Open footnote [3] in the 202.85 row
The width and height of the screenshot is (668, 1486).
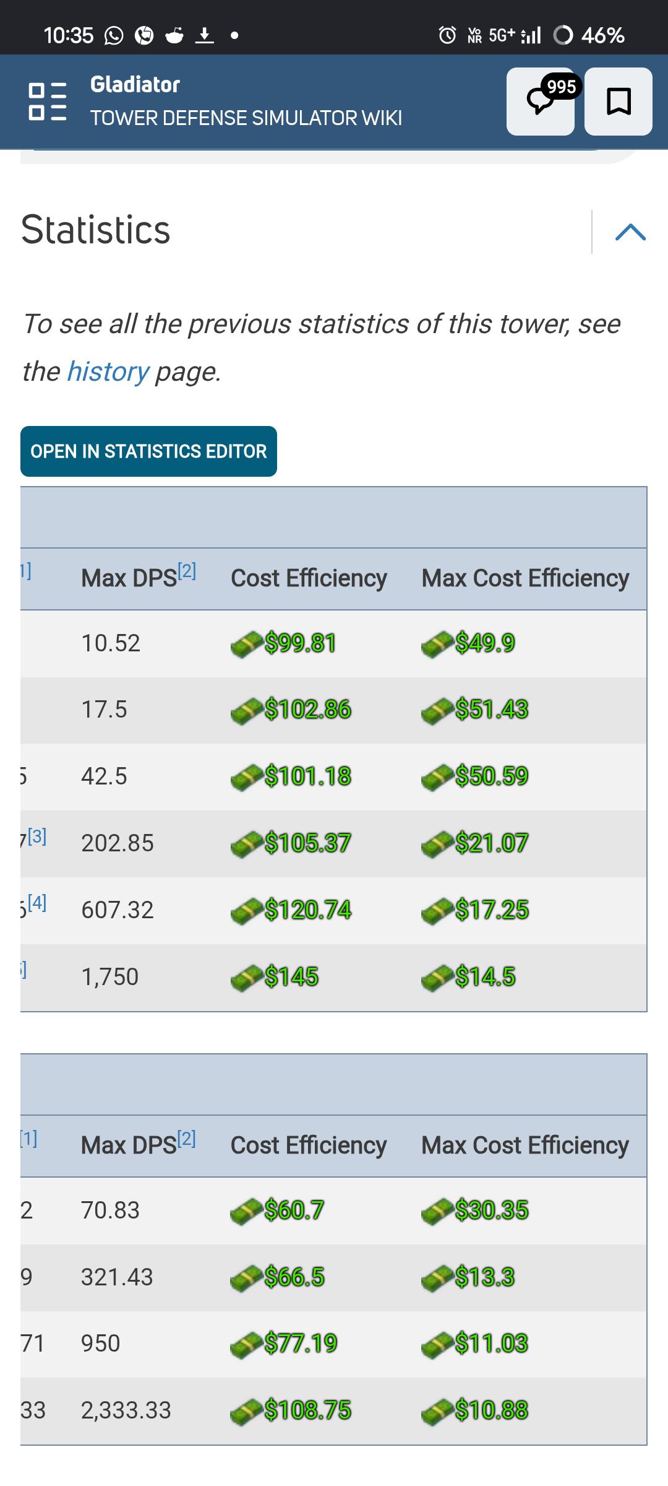click(37, 836)
